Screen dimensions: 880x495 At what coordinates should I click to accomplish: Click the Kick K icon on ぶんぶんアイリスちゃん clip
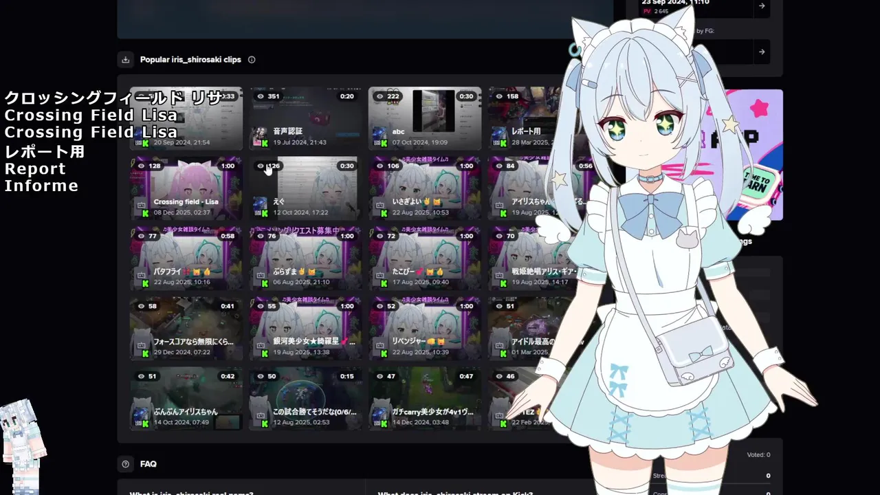click(145, 423)
